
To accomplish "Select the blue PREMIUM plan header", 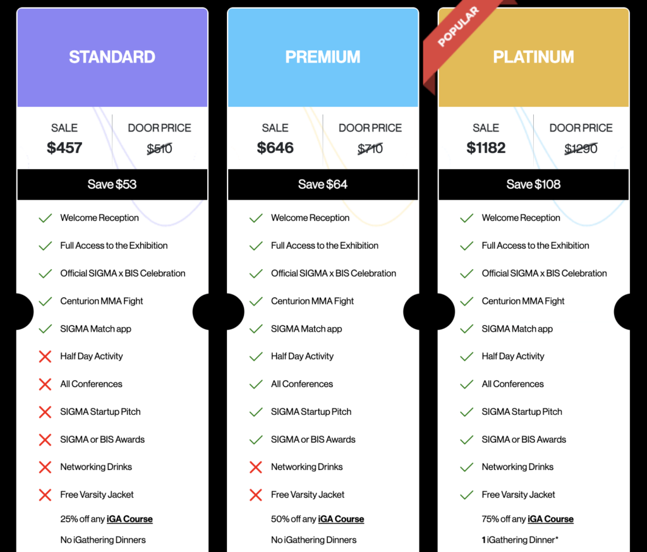I will tap(323, 57).
